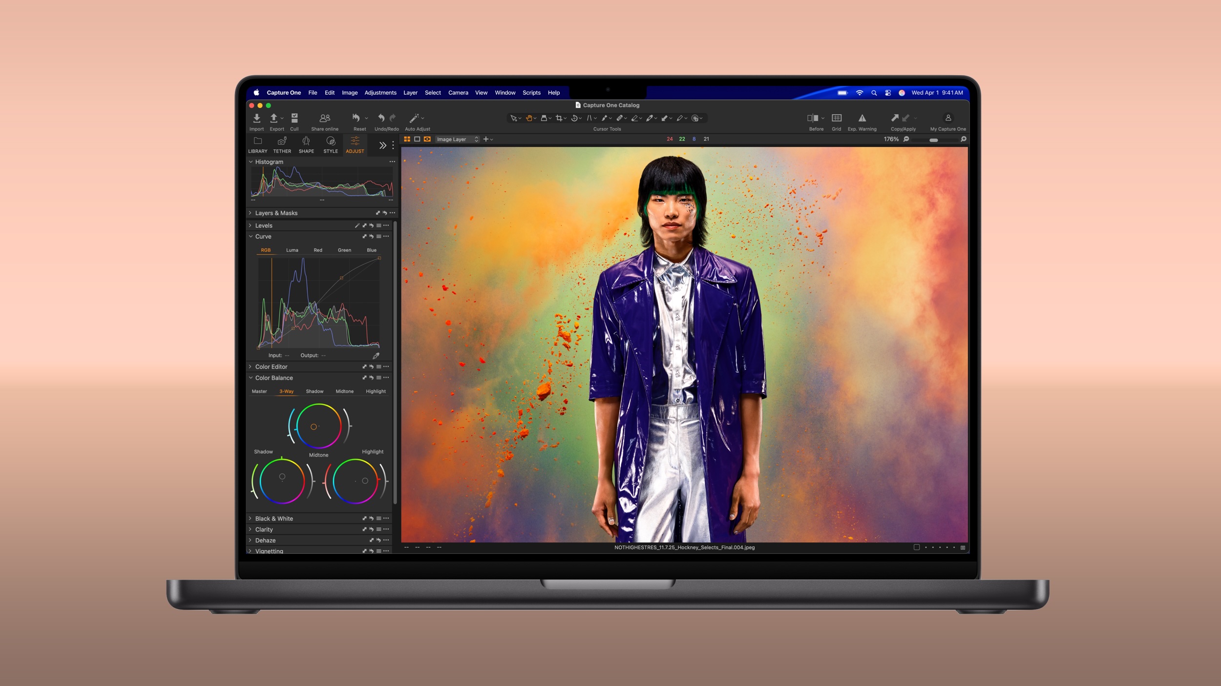The image size is (1221, 686).
Task: Select the Pan hand cursor tool
Action: click(528, 118)
